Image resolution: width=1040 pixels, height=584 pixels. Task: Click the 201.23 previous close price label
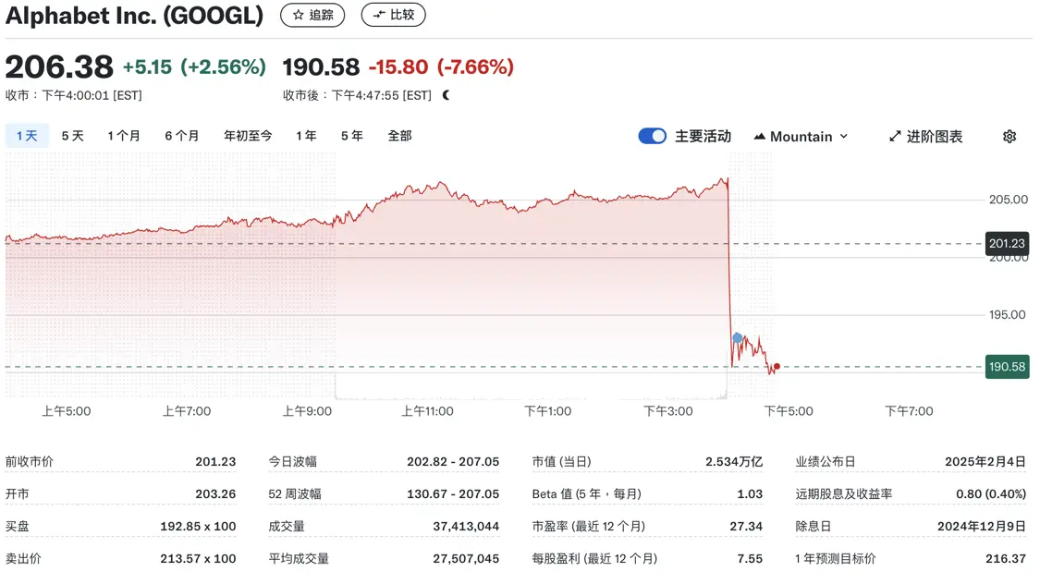point(1007,244)
